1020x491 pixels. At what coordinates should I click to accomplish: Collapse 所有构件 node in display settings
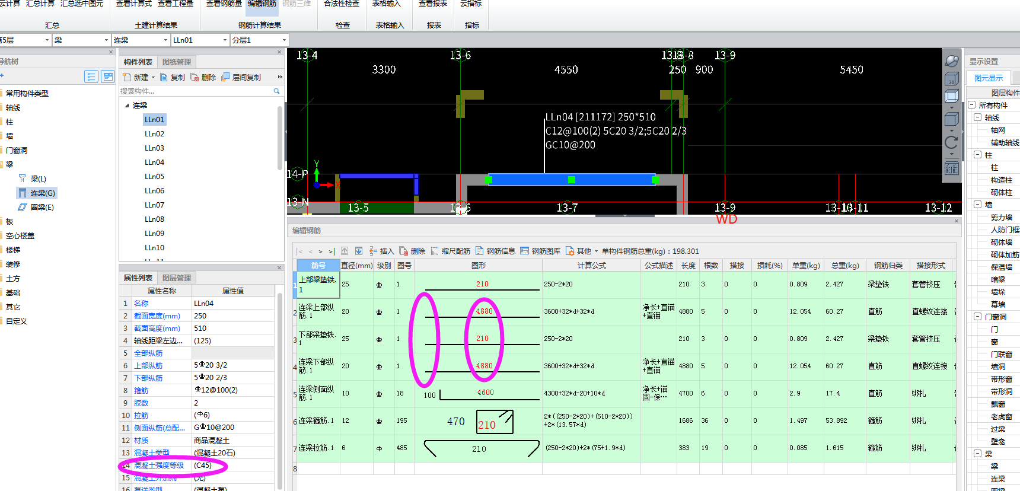(x=972, y=105)
